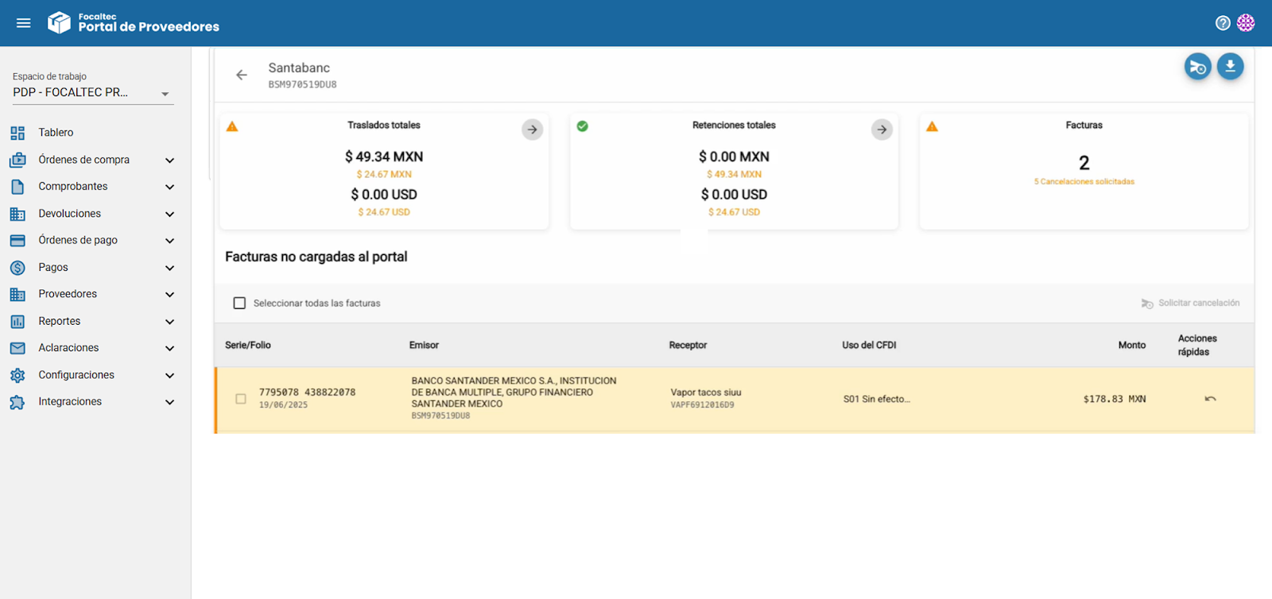Image resolution: width=1272 pixels, height=599 pixels.
Task: Click the Tablero dashboard icon
Action: click(x=17, y=133)
